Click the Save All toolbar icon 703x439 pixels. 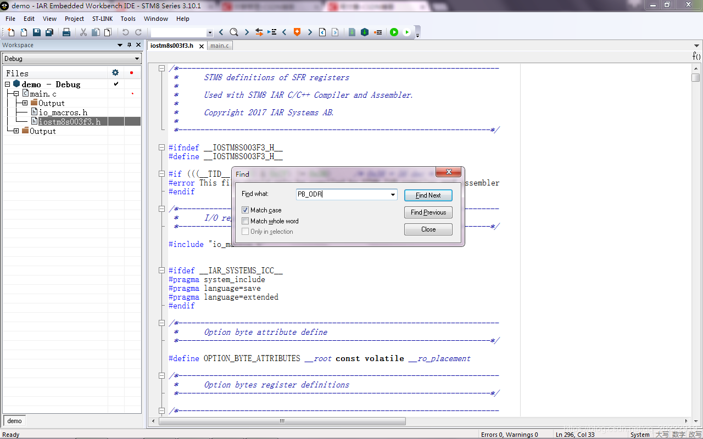point(49,32)
